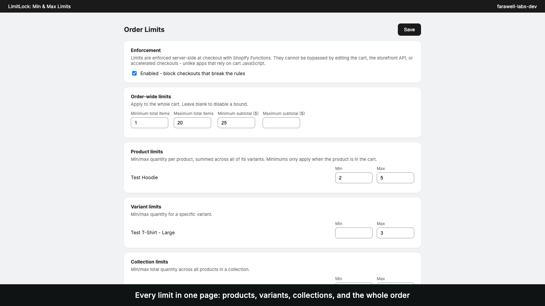This screenshot has width=545, height=306.
Task: Click the Test T-Shirt - Large variant name
Action: click(153, 233)
